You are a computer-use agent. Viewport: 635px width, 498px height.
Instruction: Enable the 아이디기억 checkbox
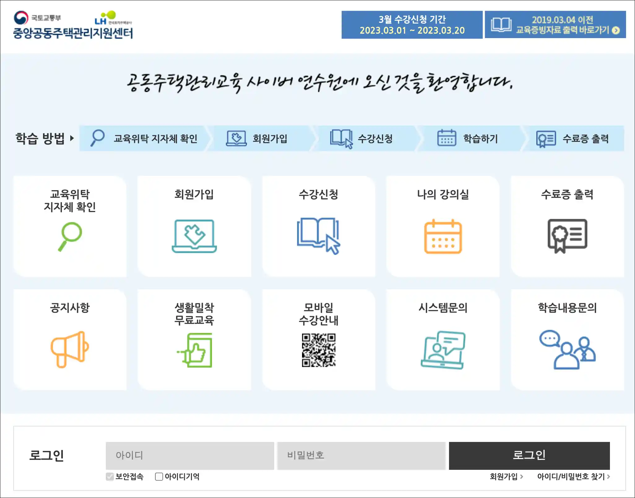[159, 476]
